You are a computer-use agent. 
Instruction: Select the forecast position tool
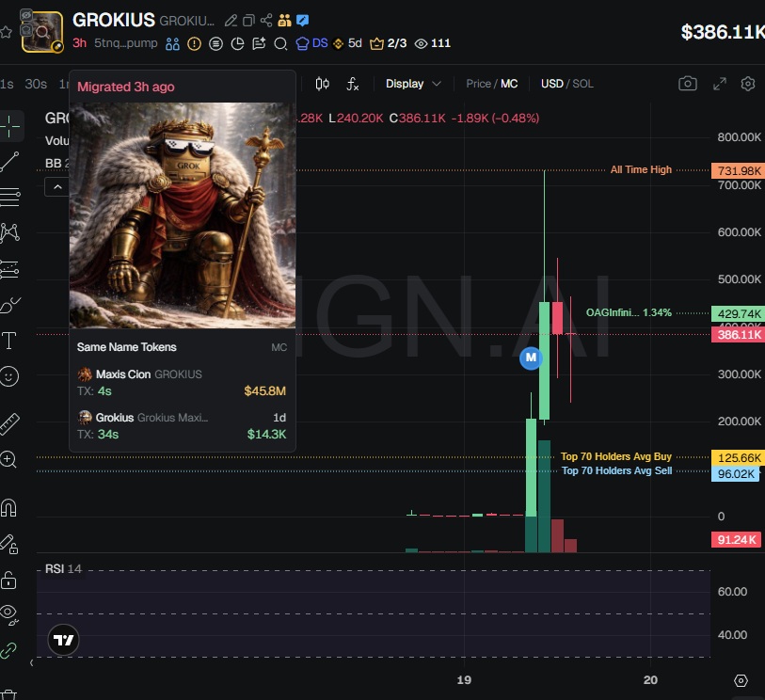click(x=9, y=269)
